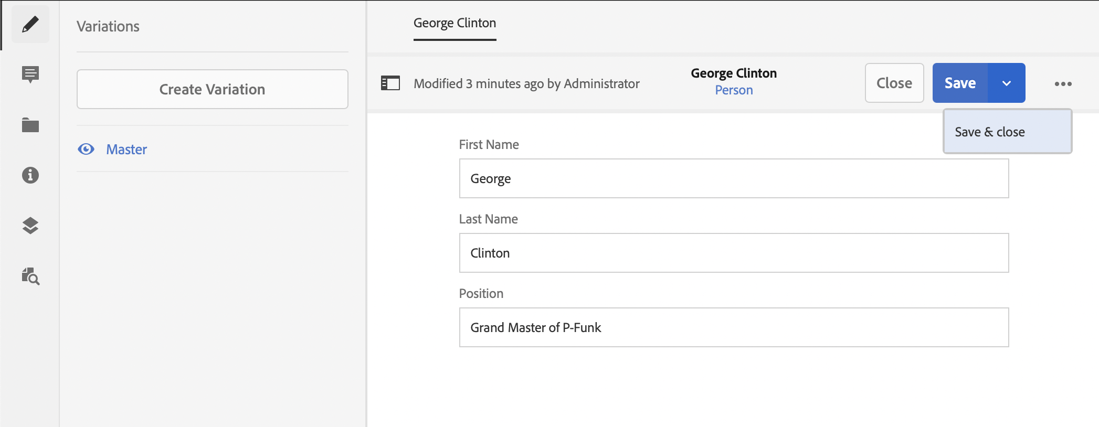Open the Variations pencil icon panel

point(30,24)
